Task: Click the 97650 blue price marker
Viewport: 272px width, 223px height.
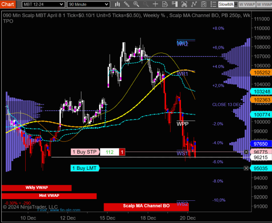Action: 261,144
